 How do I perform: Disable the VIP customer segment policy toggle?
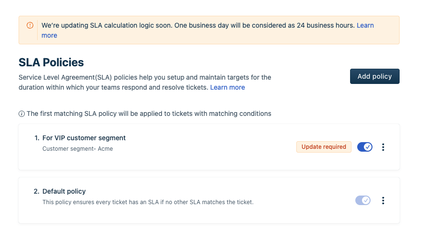point(365,147)
